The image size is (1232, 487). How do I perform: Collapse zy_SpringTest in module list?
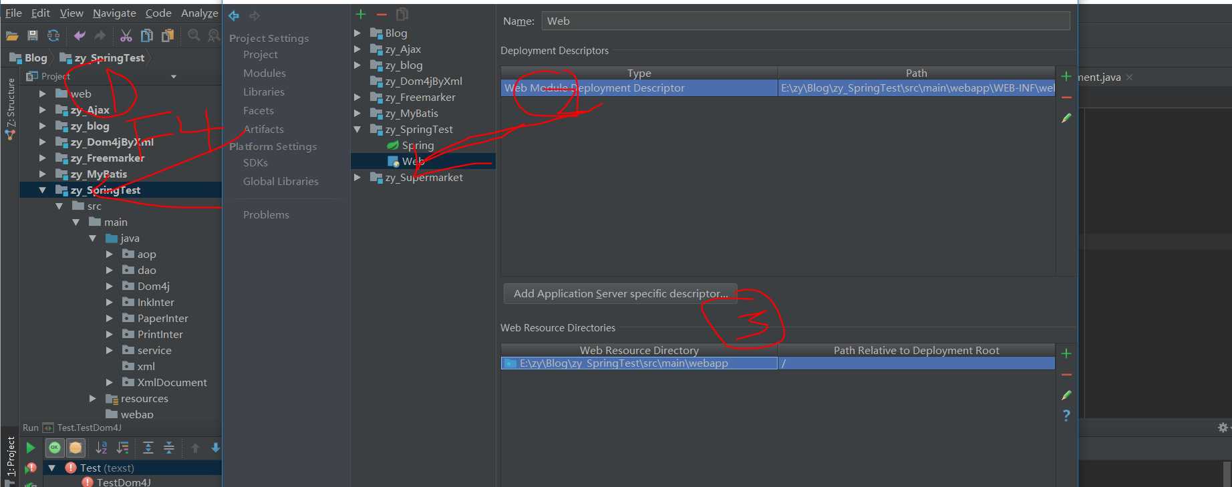357,129
